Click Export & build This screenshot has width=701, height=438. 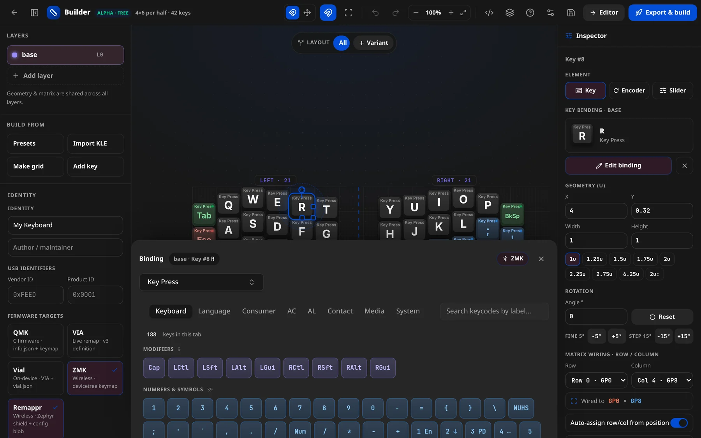pos(662,12)
